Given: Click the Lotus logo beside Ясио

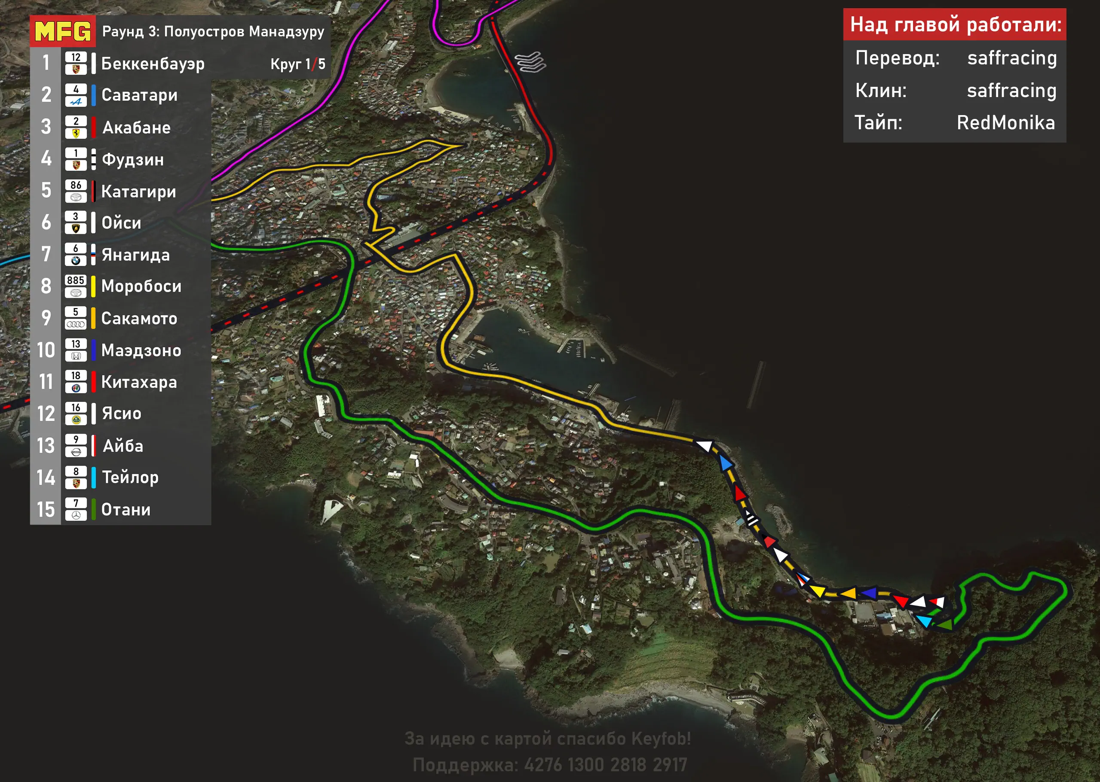Looking at the screenshot, I should 76,420.
